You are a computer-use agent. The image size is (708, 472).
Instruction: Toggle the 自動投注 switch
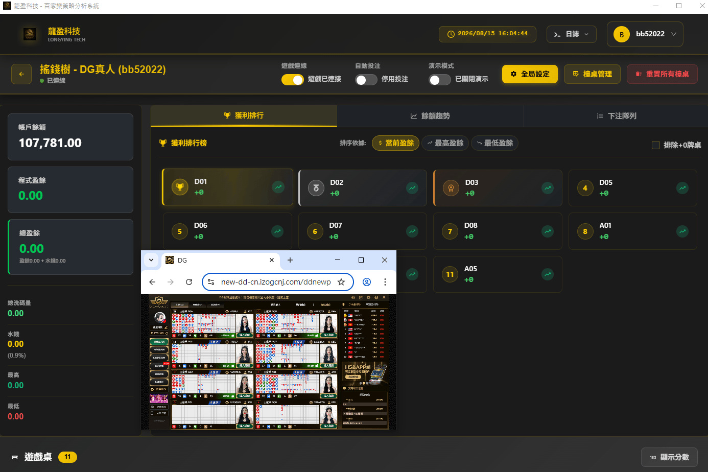(366, 80)
